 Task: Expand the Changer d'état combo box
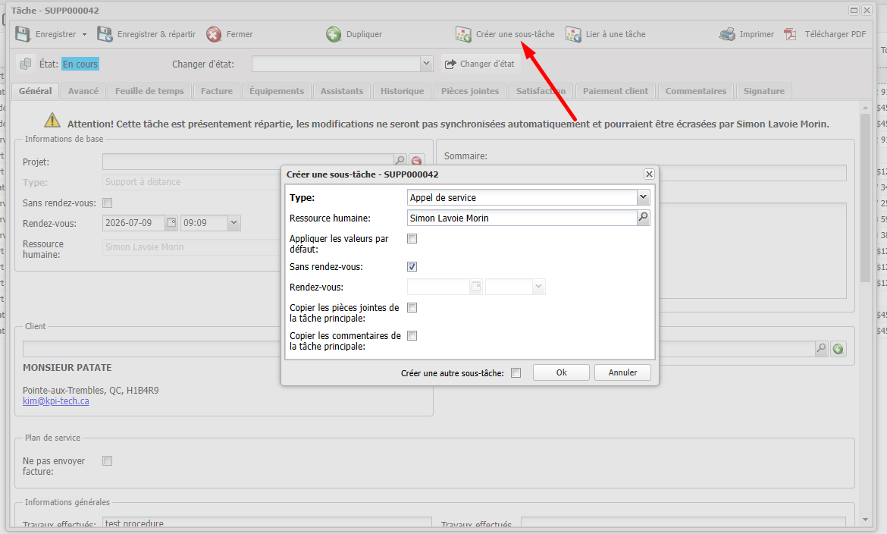pos(427,64)
